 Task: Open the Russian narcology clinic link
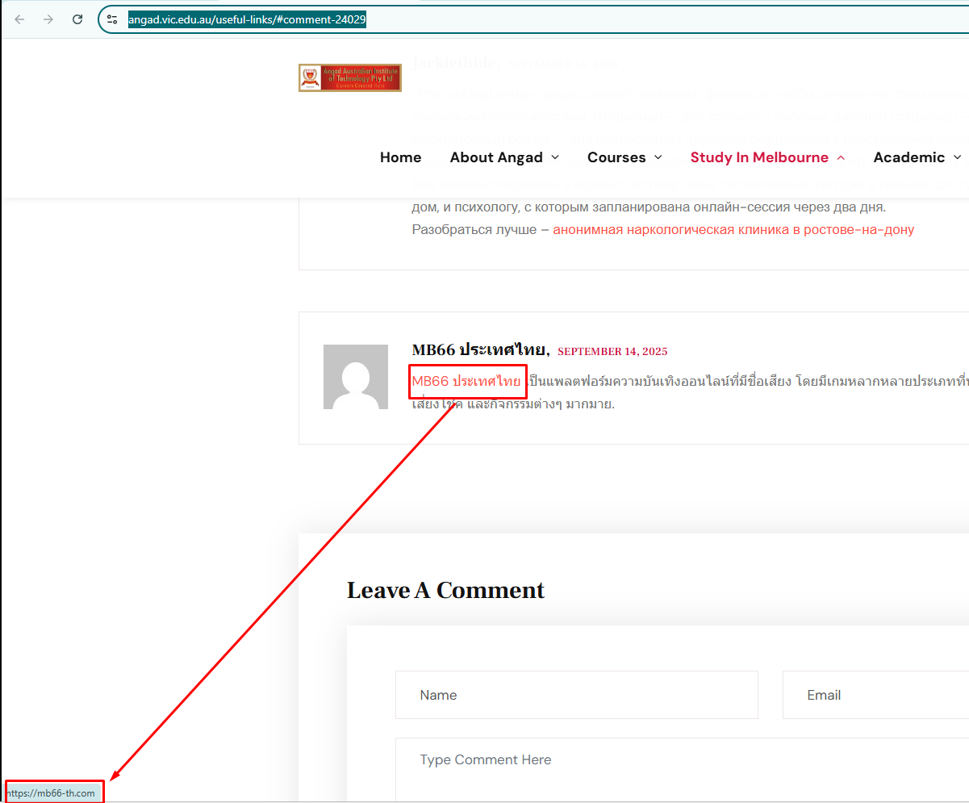coord(733,229)
